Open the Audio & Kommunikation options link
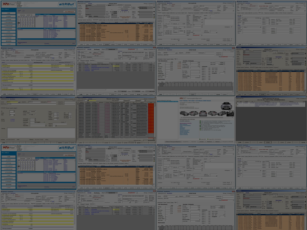This screenshot has height=230, width=307. point(185,125)
